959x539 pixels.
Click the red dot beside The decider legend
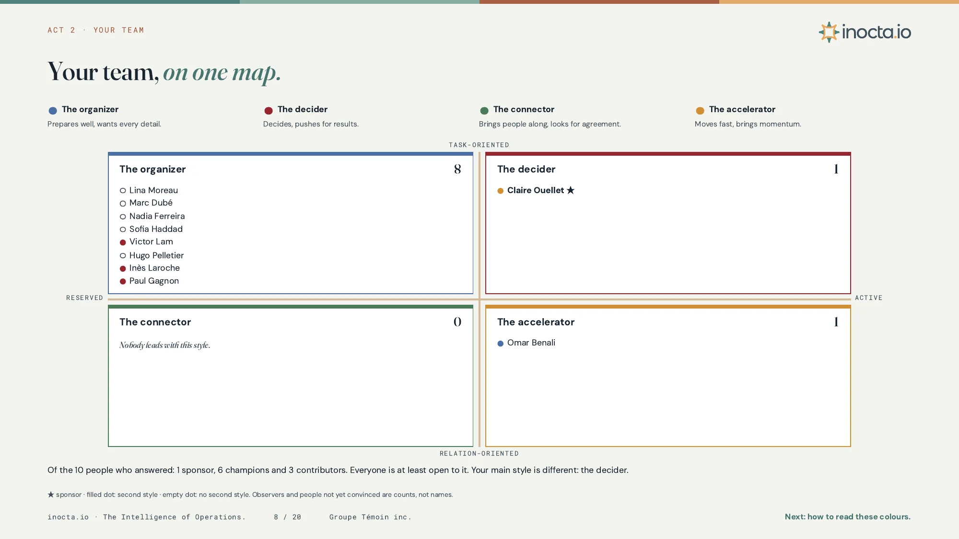click(x=269, y=111)
